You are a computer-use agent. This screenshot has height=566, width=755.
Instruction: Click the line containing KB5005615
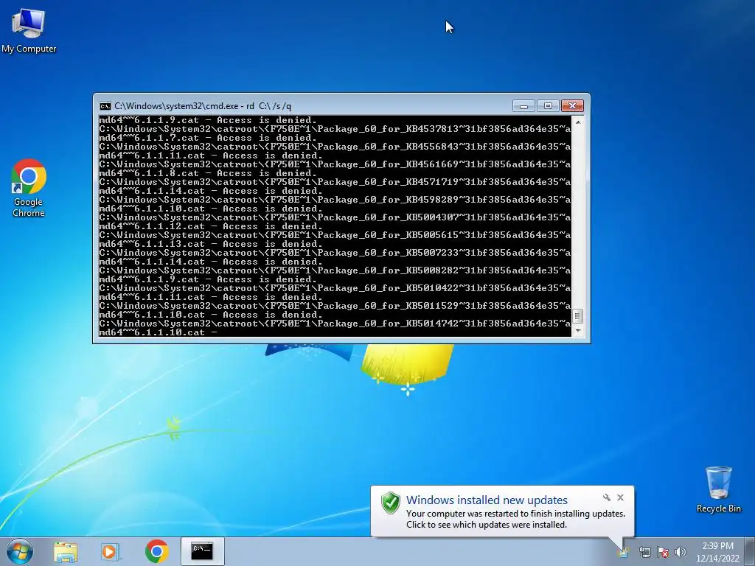pos(335,235)
